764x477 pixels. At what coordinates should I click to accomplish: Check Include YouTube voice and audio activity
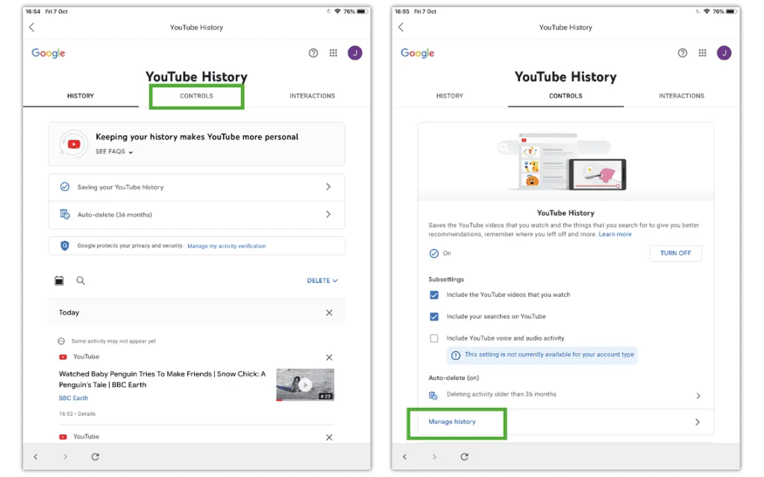(x=434, y=338)
